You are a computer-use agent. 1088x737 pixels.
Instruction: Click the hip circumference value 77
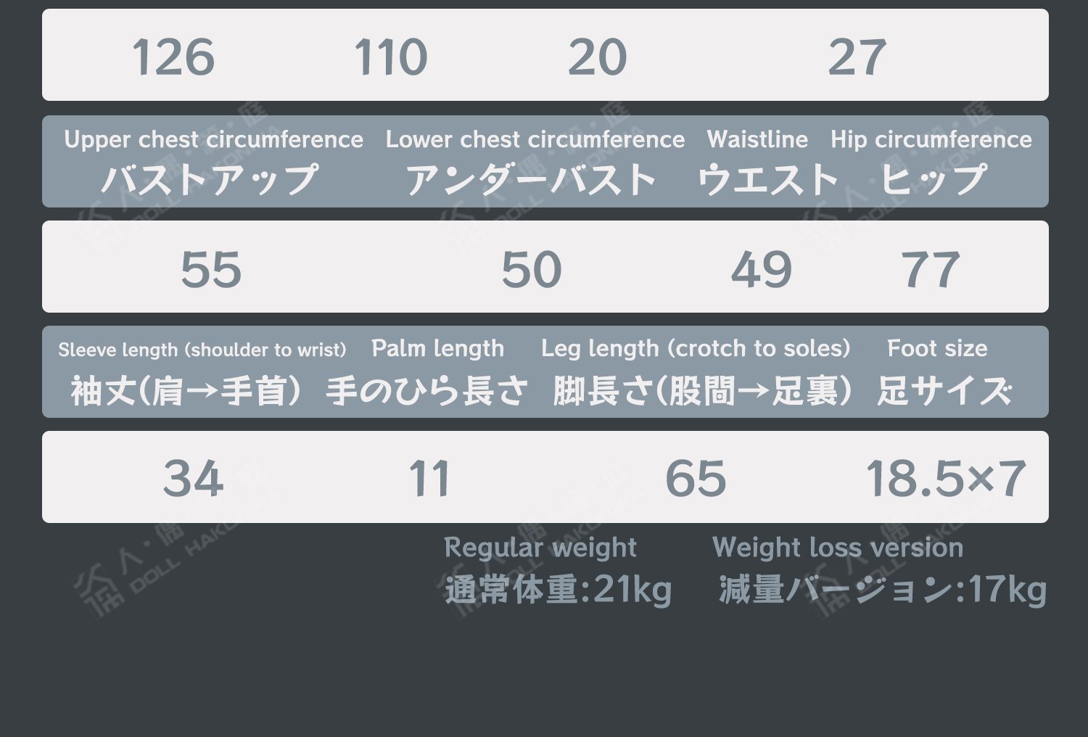tap(931, 269)
